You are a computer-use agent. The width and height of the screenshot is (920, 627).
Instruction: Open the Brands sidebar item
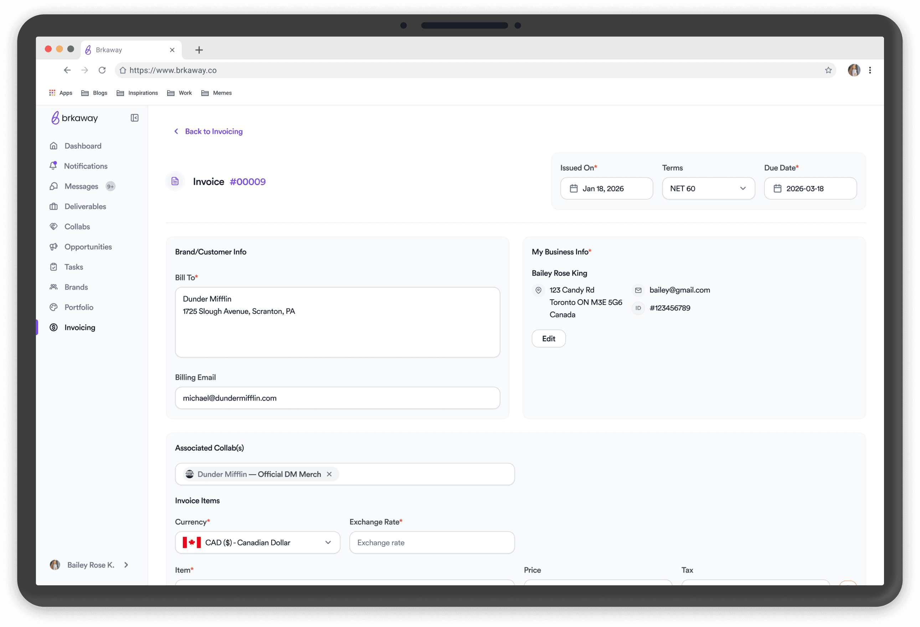tap(76, 287)
